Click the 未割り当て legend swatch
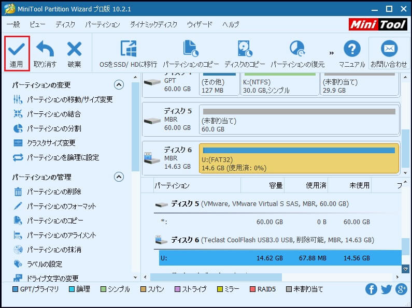Image resolution: width=412 pixels, height=308 pixels. [289, 289]
